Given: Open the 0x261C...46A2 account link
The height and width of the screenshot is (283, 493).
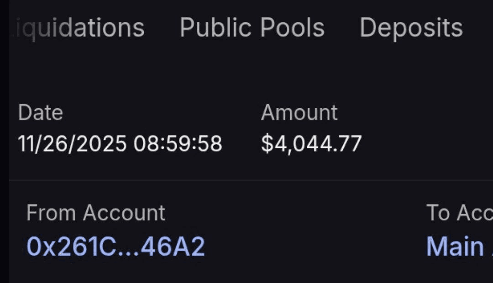Looking at the screenshot, I should [115, 247].
